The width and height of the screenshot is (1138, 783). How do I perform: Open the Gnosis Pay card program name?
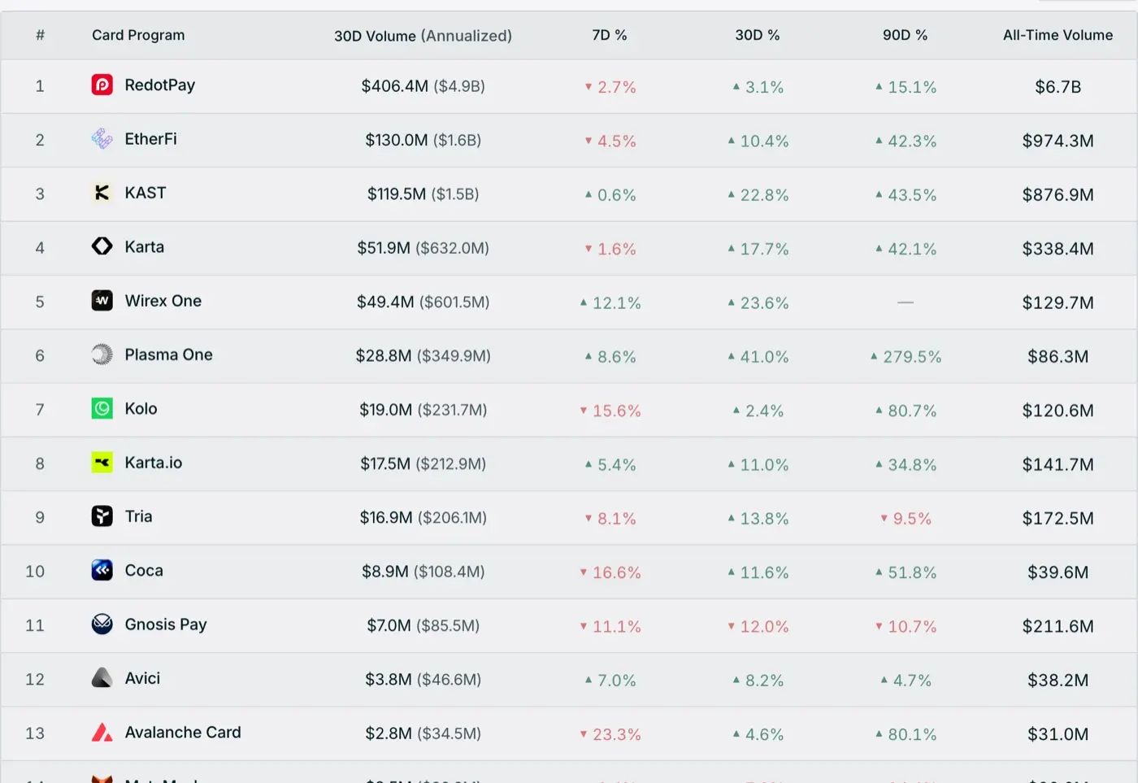(166, 624)
